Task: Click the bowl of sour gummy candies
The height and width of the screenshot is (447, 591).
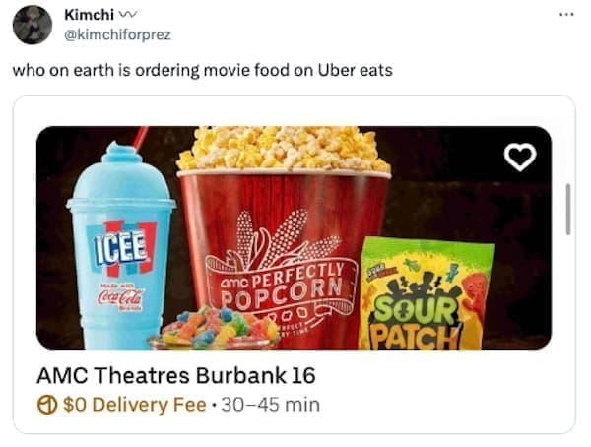Action: [x=214, y=329]
